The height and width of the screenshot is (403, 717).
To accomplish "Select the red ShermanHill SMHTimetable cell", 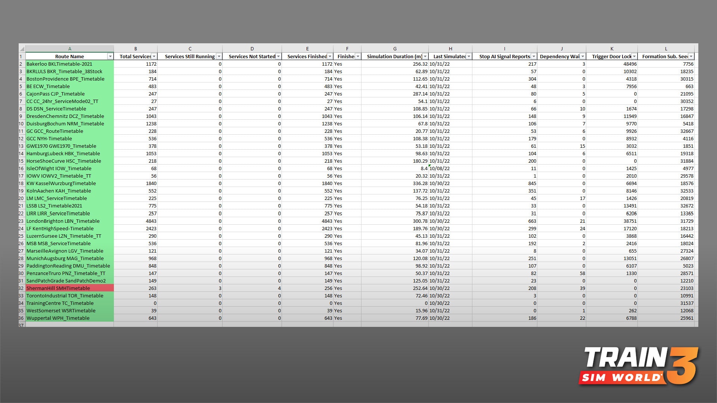I will (69, 288).
